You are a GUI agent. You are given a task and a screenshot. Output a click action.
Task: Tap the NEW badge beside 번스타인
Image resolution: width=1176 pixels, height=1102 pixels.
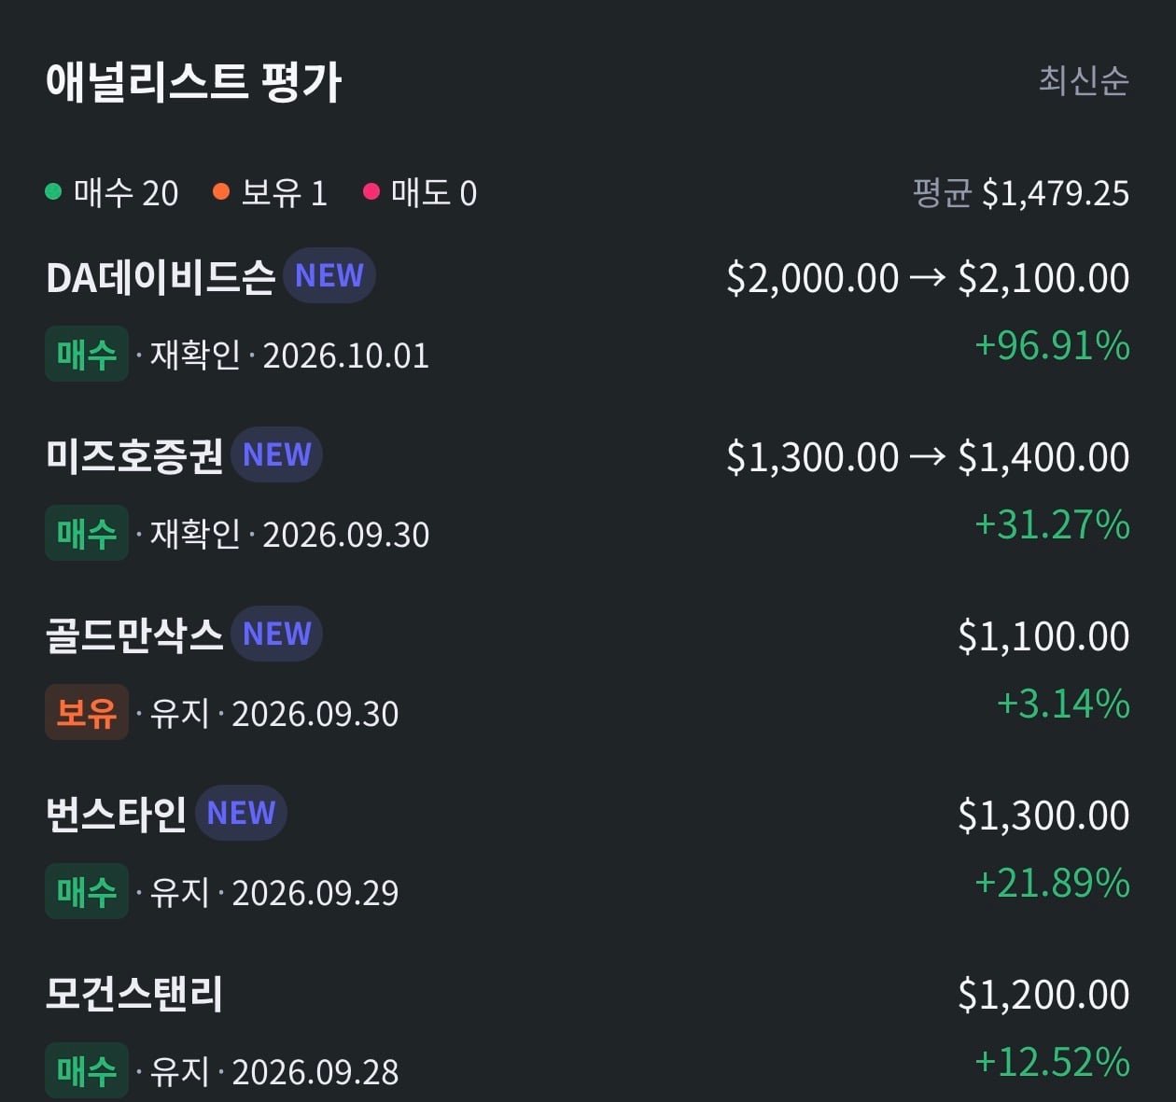(242, 814)
